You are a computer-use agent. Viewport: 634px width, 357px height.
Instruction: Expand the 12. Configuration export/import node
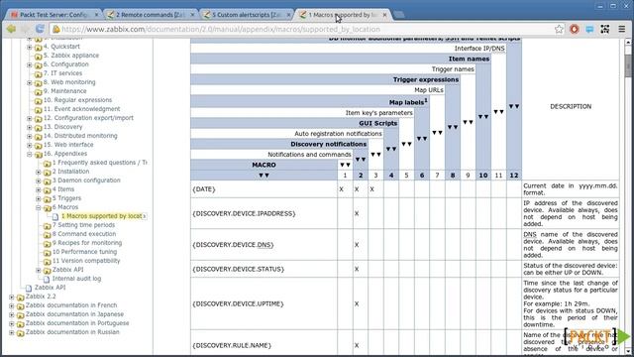coord(30,118)
